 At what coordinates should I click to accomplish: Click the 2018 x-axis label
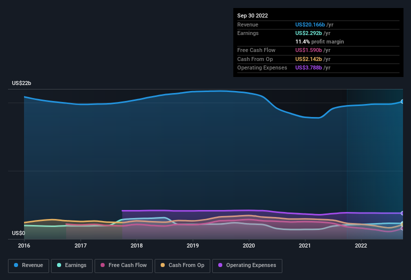point(137,245)
